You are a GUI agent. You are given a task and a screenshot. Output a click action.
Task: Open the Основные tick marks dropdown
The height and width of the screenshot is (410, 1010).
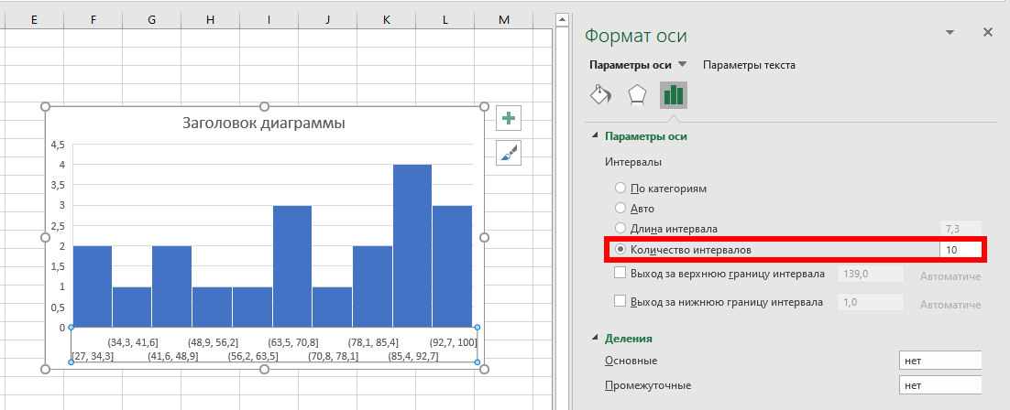tap(940, 361)
